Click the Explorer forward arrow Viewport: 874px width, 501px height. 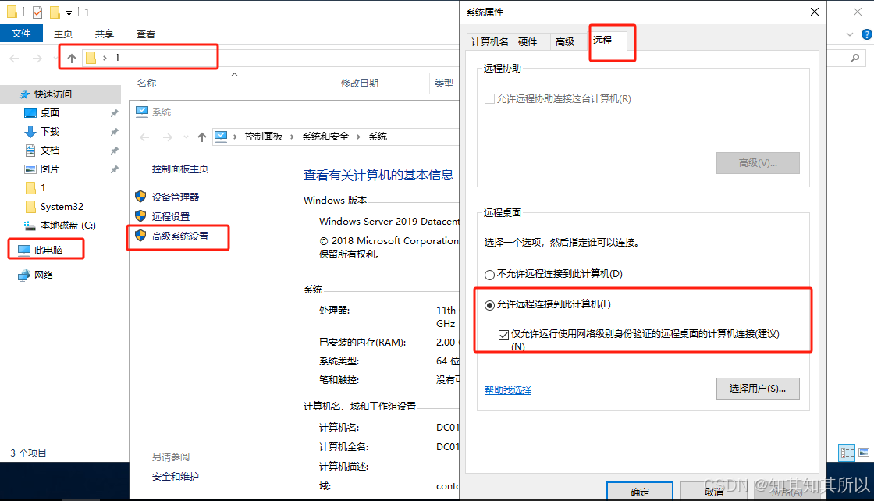(37, 58)
